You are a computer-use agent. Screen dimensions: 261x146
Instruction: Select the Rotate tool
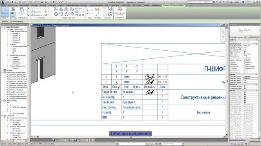[x=66, y=14]
